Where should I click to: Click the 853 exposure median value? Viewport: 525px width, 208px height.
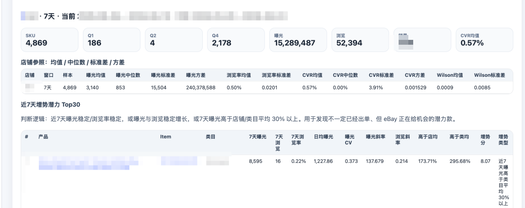[121, 88]
